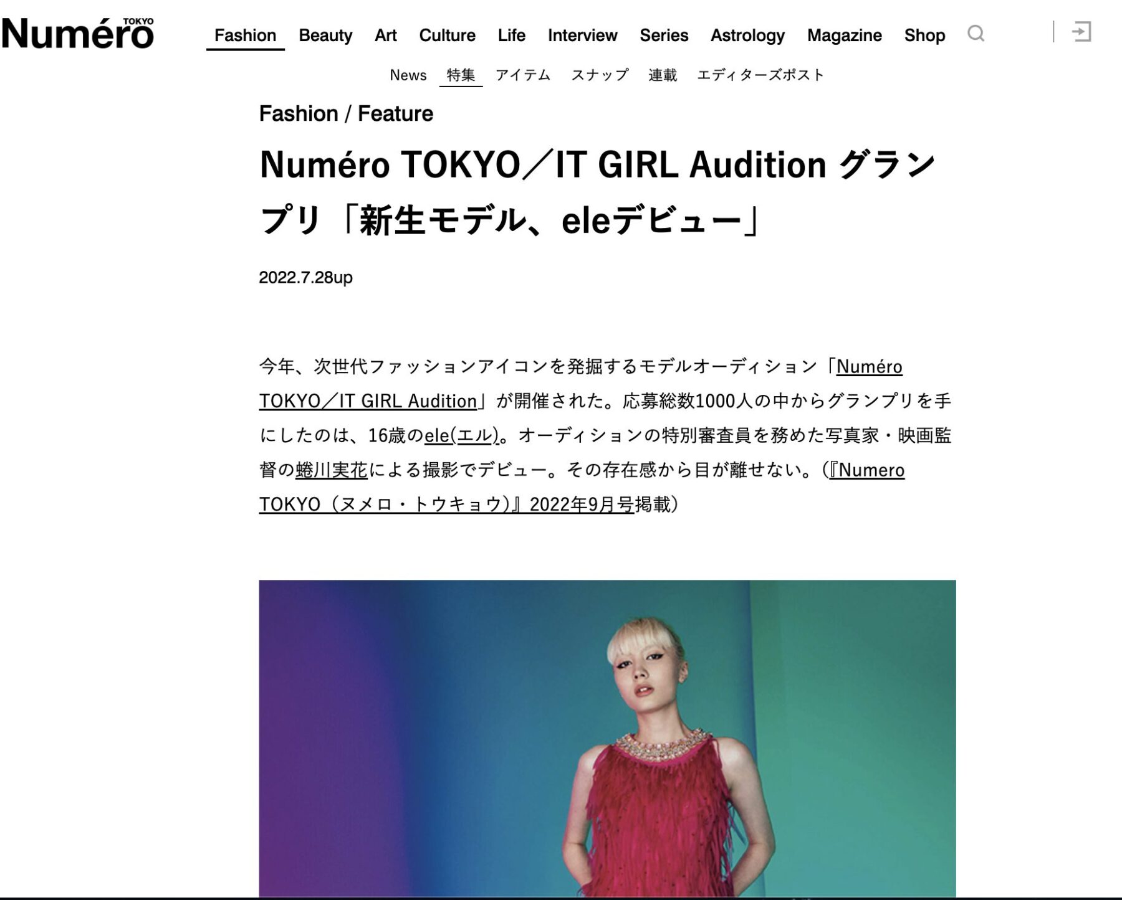Select the 特集 sub-tab
The height and width of the screenshot is (900, 1122).
click(461, 75)
